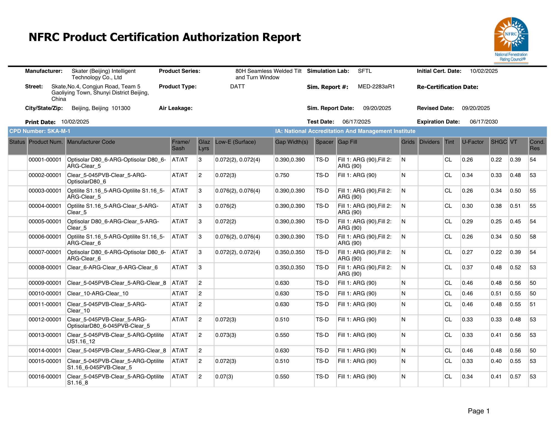Click gap width value '0.750'
The image size is (555, 428).
pos(282,175)
